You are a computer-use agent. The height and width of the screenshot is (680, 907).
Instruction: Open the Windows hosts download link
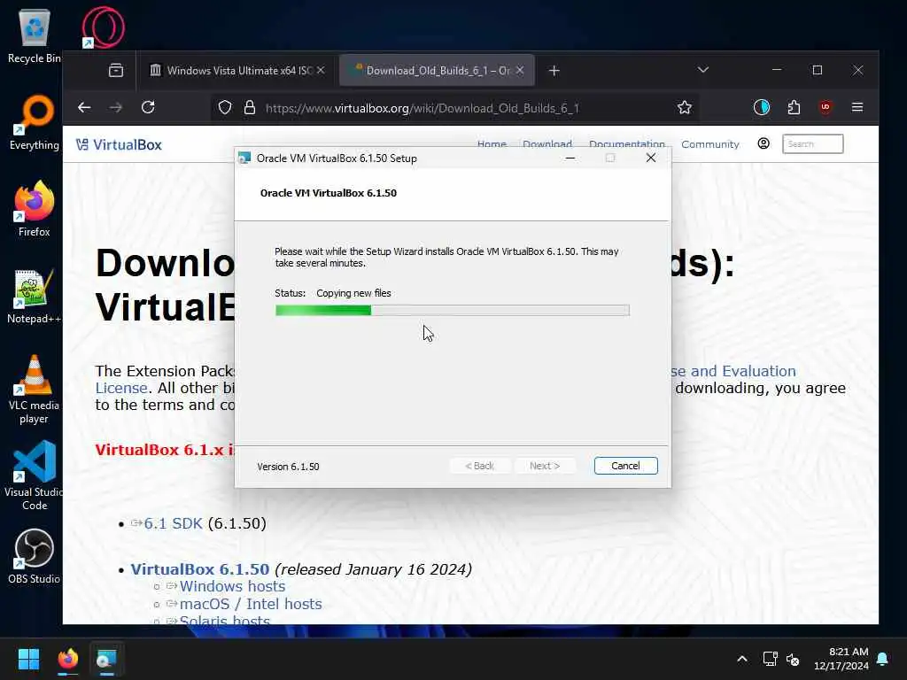tap(233, 586)
